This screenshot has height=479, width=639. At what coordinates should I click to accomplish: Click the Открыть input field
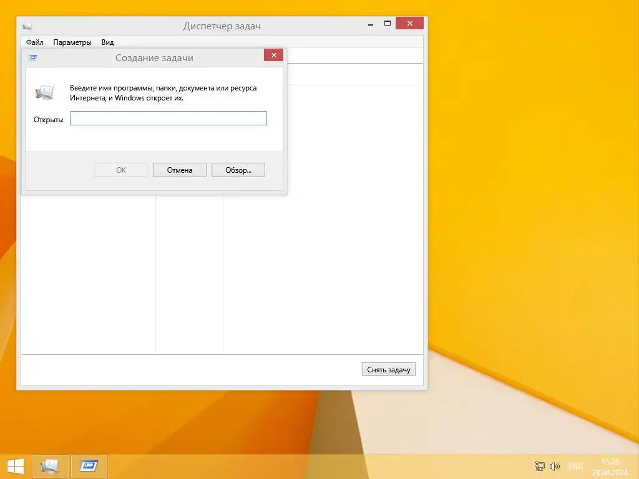[x=168, y=118]
